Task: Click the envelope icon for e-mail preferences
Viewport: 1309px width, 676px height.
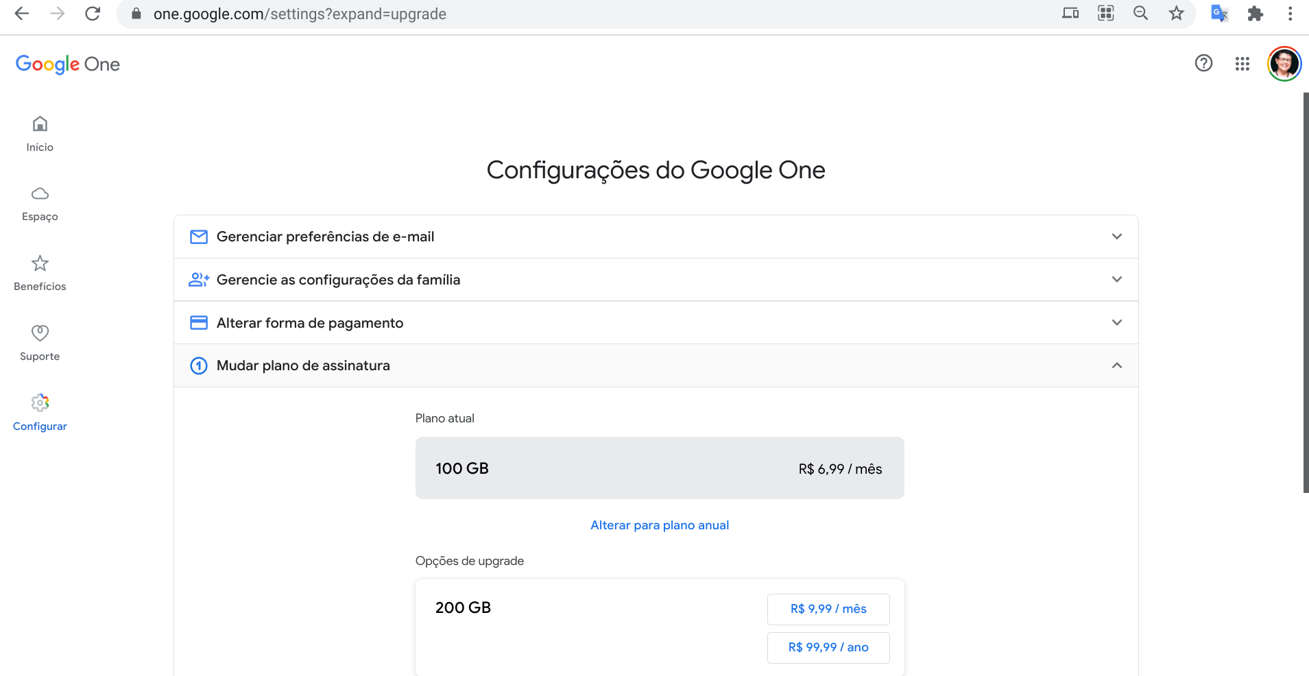Action: coord(199,237)
